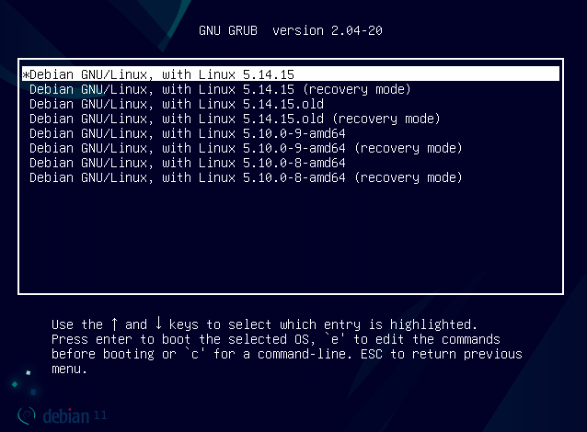The height and width of the screenshot is (432, 587).
Task: Pick Linux 5.14.15.old recovery mode entry
Action: 235,119
